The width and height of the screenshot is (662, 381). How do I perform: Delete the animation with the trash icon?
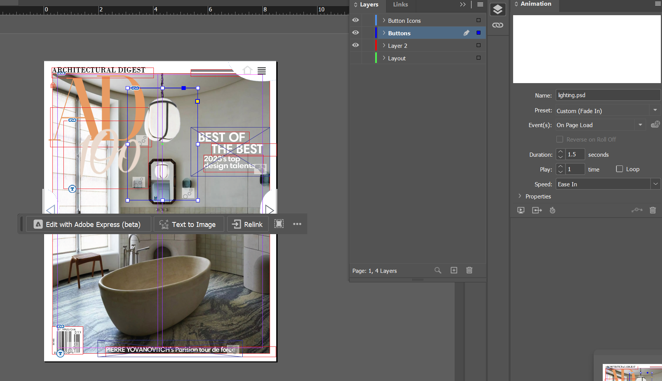click(653, 210)
